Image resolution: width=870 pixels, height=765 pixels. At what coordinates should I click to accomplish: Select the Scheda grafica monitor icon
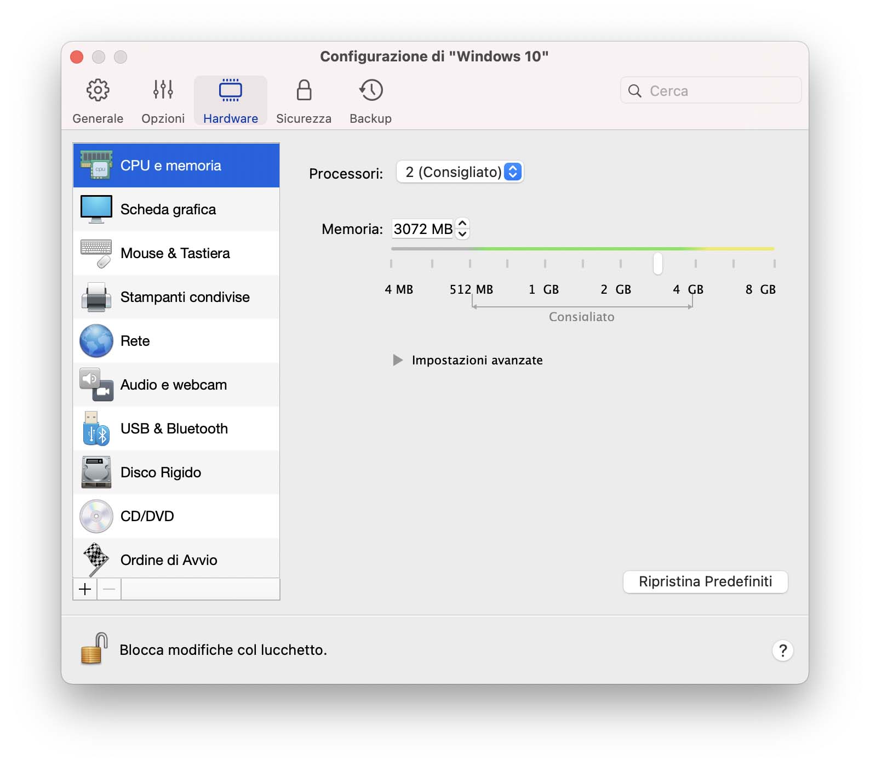tap(96, 209)
